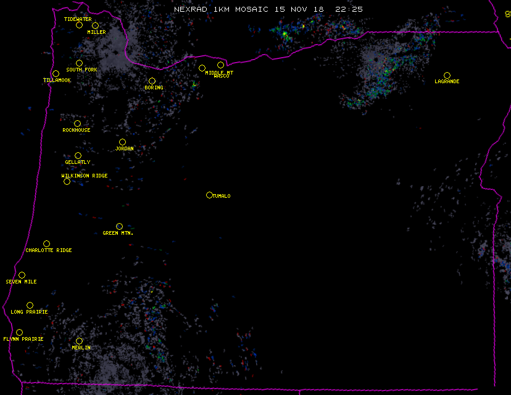This screenshot has height=395, width=511.
Task: Click the Tidewater site circle marker
Action: (x=79, y=25)
